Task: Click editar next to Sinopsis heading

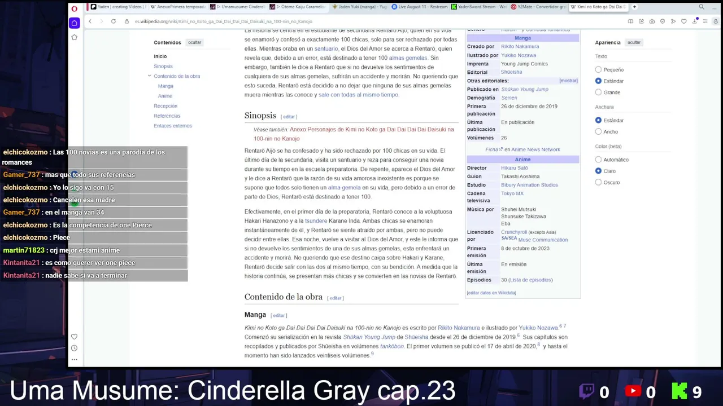Action: [x=289, y=117]
